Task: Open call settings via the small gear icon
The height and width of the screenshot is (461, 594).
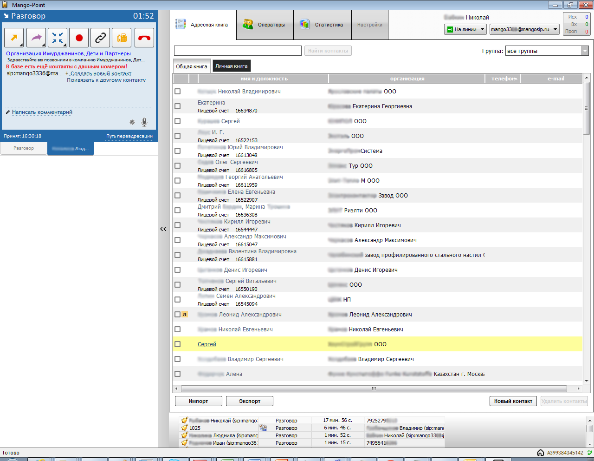Action: click(132, 122)
